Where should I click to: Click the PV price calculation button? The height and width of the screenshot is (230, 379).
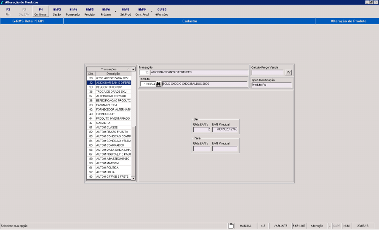coord(288,72)
